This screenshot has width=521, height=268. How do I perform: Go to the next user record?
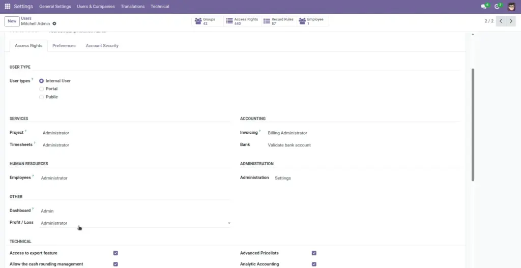click(511, 21)
